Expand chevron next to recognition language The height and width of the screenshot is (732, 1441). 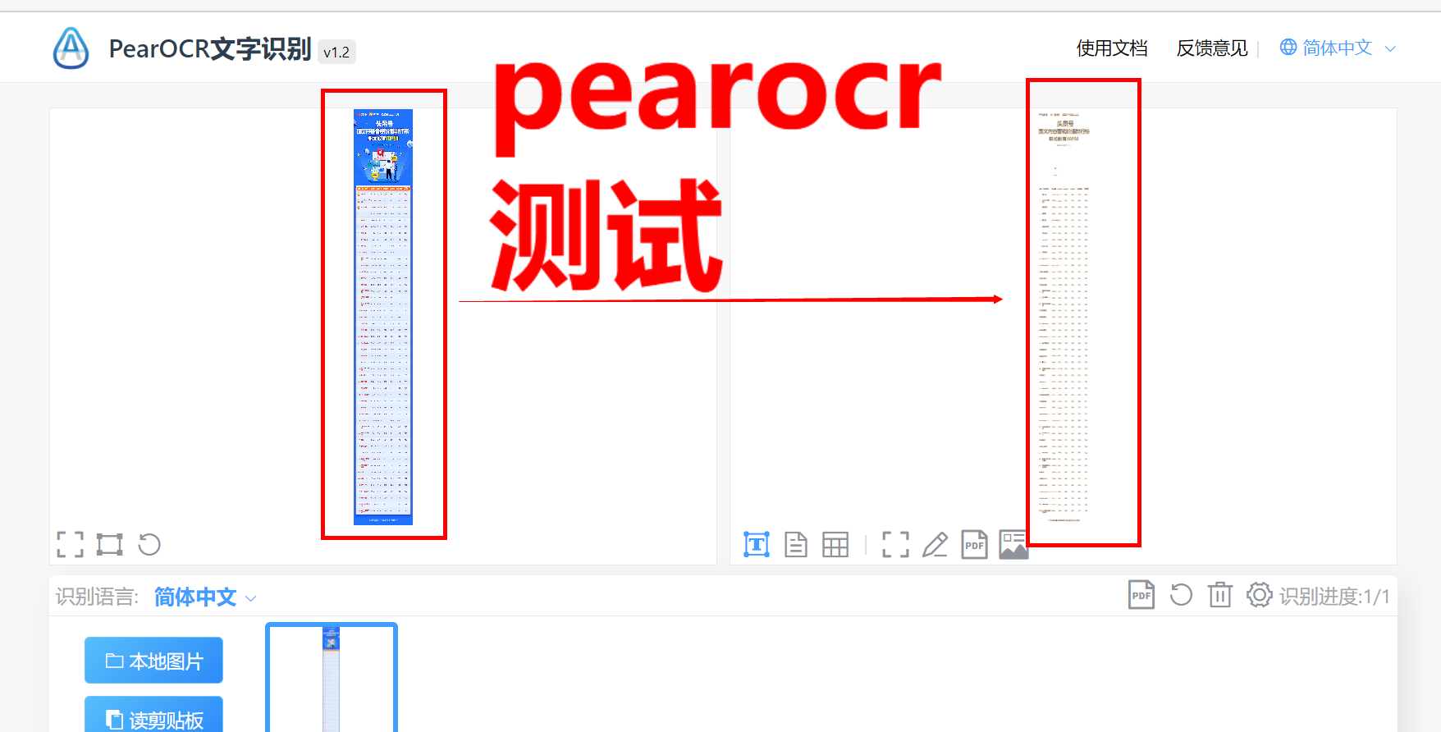tap(251, 598)
